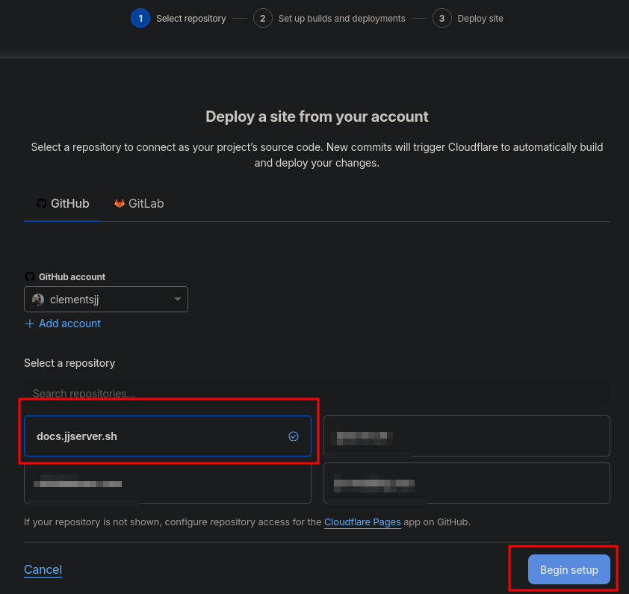Click the step 2 circle icon
629x594 pixels.
coord(263,19)
